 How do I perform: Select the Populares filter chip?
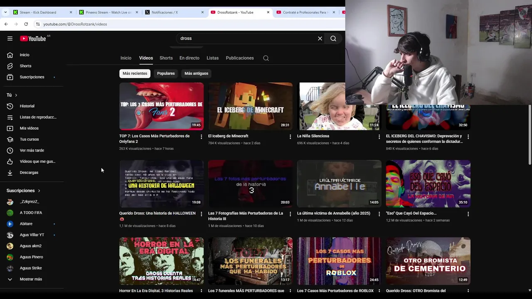coord(166,74)
